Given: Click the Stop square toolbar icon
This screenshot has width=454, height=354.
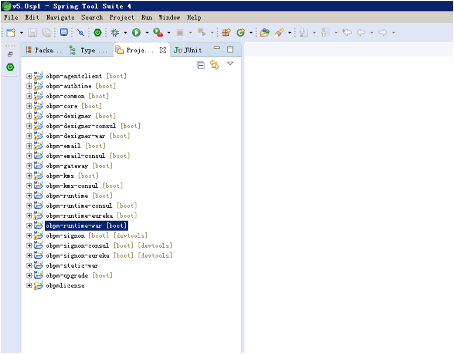Looking at the screenshot, I should point(180,33).
